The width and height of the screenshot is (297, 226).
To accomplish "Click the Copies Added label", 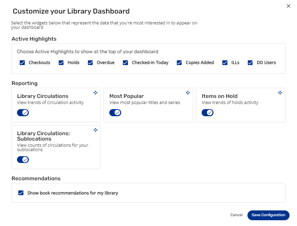I will coord(200,63).
